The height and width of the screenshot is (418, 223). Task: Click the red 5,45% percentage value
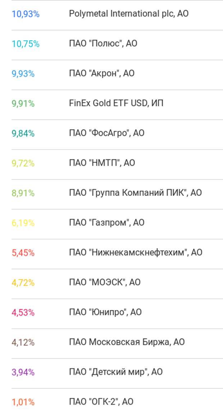[x=24, y=252]
